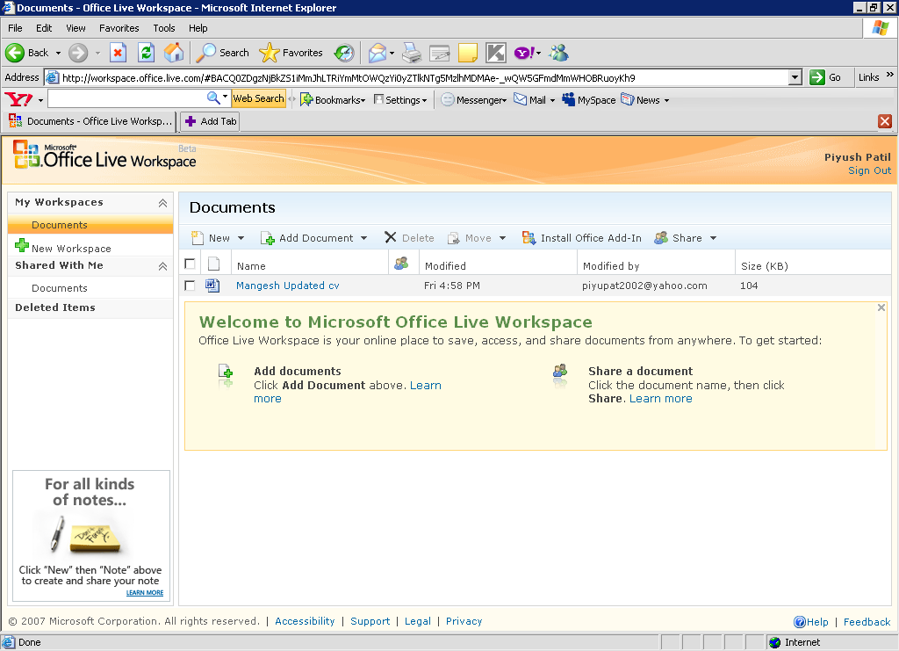Click the Delete toolbar button

[409, 238]
